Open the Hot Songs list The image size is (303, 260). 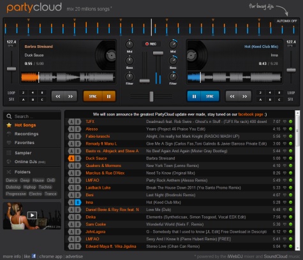click(x=25, y=125)
